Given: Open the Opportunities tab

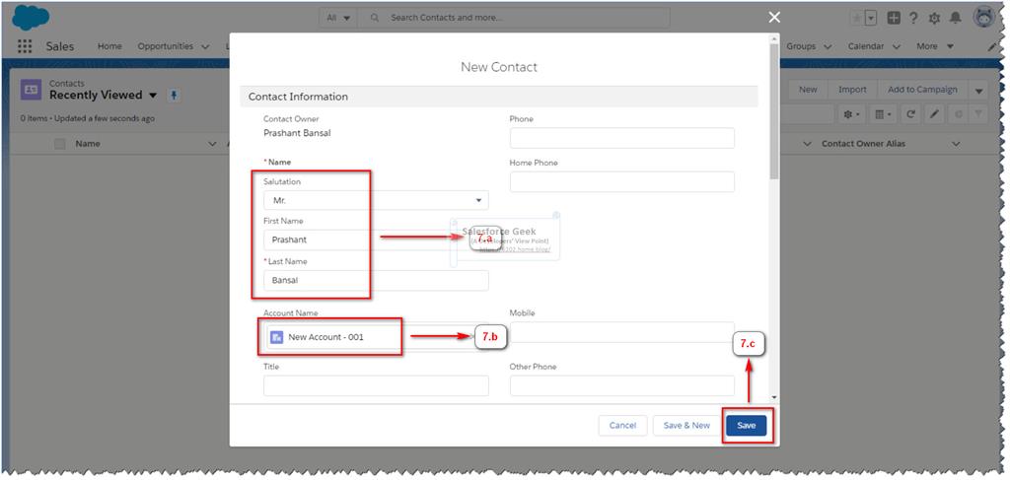Looking at the screenshot, I should pos(165,46).
